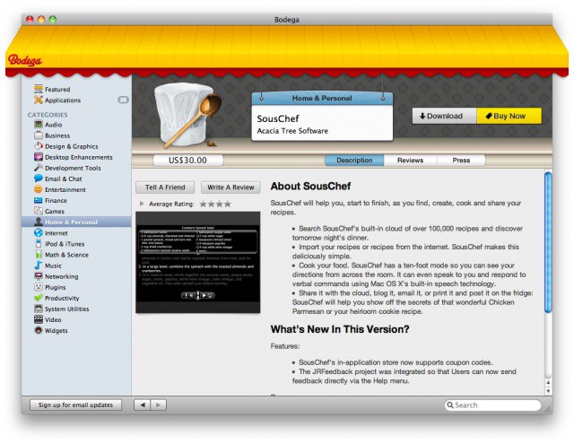Select the Games cards icon
The image size is (574, 444).
(39, 211)
